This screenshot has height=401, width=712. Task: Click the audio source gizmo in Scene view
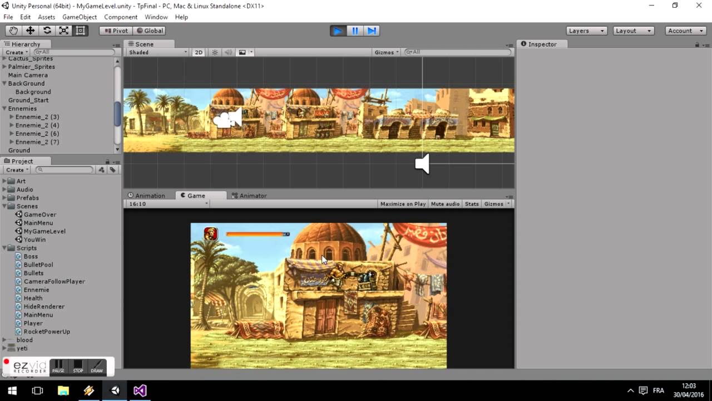[423, 164]
